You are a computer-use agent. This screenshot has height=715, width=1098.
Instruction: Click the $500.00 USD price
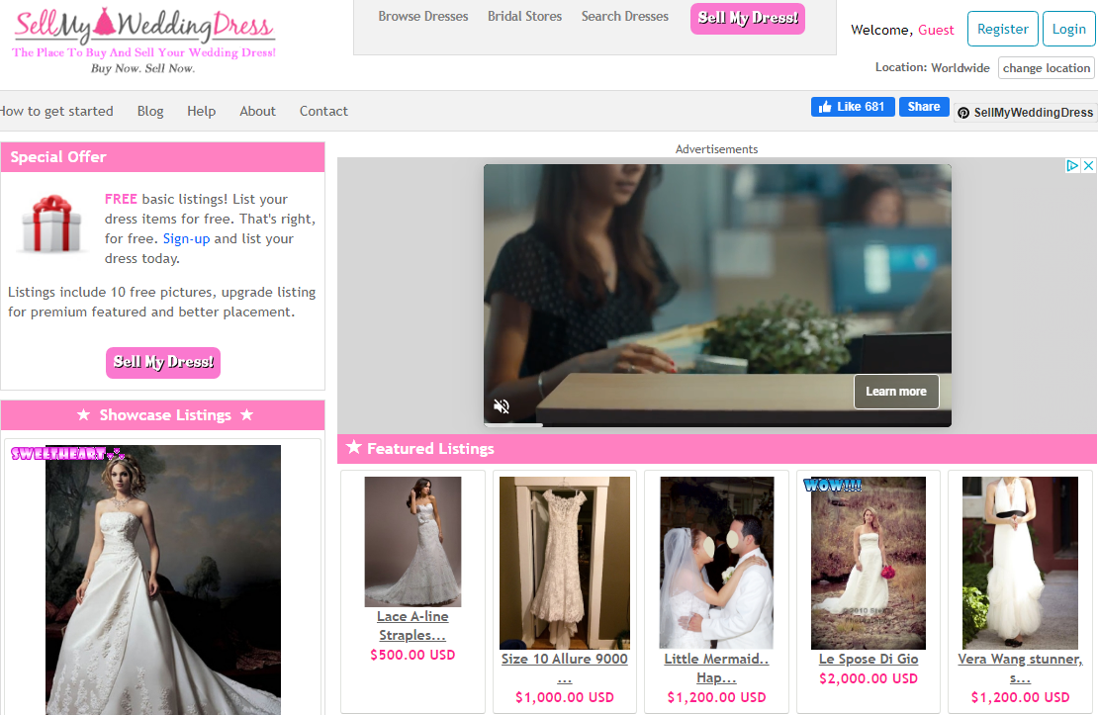[412, 655]
